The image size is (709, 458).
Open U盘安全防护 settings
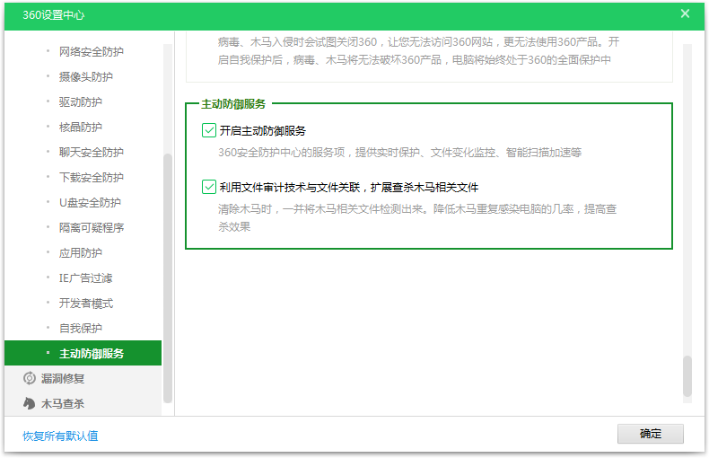[x=90, y=202]
